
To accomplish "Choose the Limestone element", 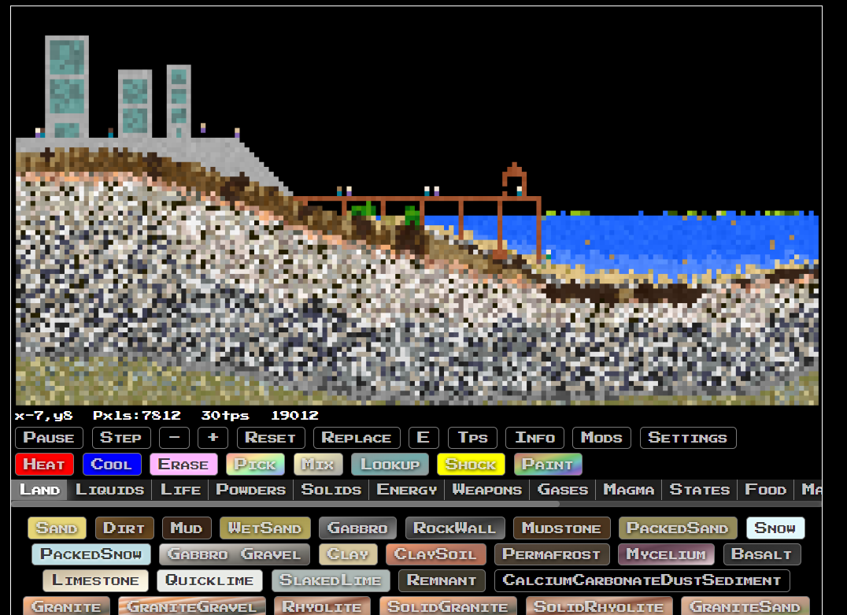I will tap(95, 580).
